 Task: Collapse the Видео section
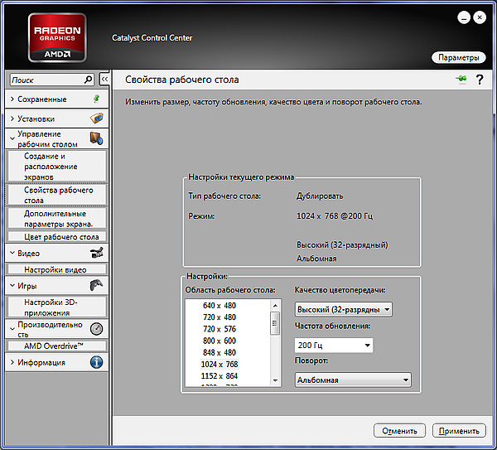point(12,253)
